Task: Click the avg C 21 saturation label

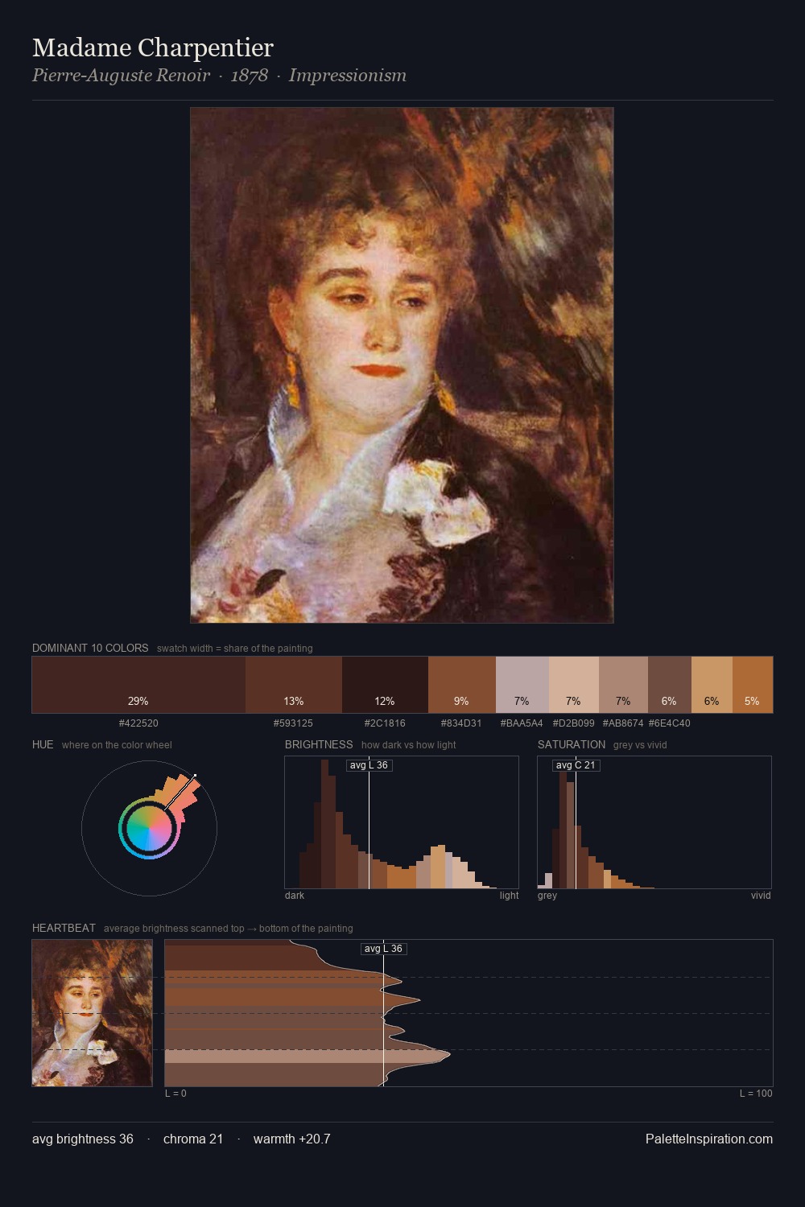Action: [576, 765]
